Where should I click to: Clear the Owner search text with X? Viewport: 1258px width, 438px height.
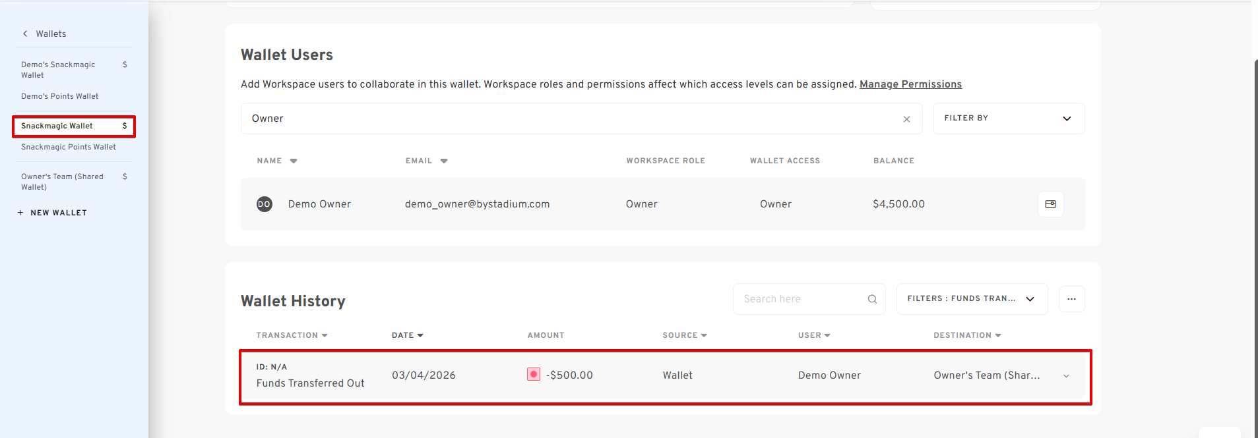(x=906, y=119)
